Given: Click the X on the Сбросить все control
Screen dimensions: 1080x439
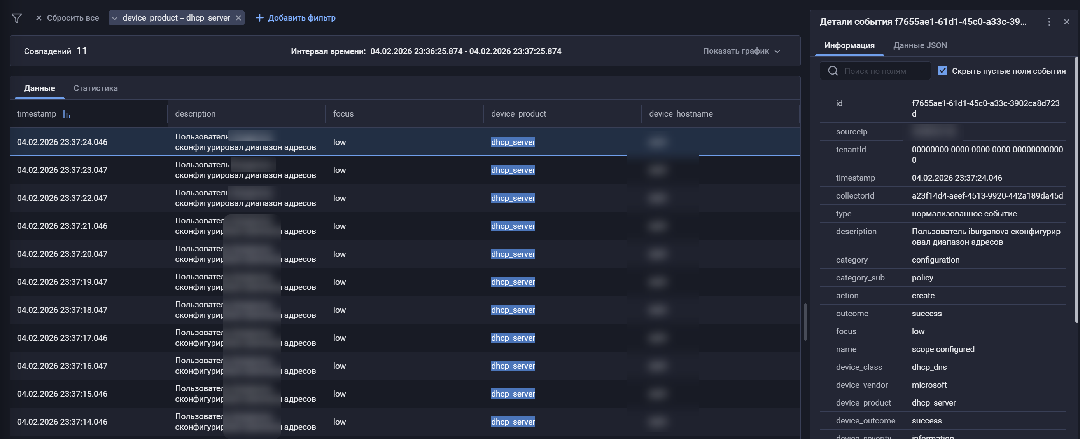Looking at the screenshot, I should (x=39, y=18).
